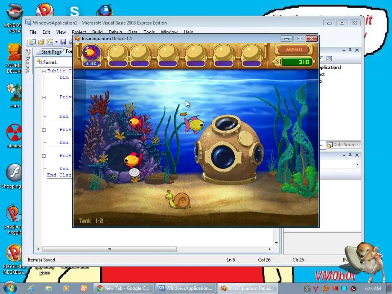The image size is (392, 294).
Task: Switch to New Tab - Google Chrome taskbar button
Action: pyautogui.click(x=124, y=288)
